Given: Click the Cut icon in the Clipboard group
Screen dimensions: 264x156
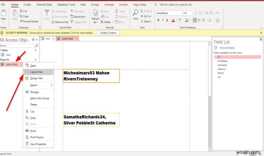Looking at the screenshot, I should coord(21,11).
